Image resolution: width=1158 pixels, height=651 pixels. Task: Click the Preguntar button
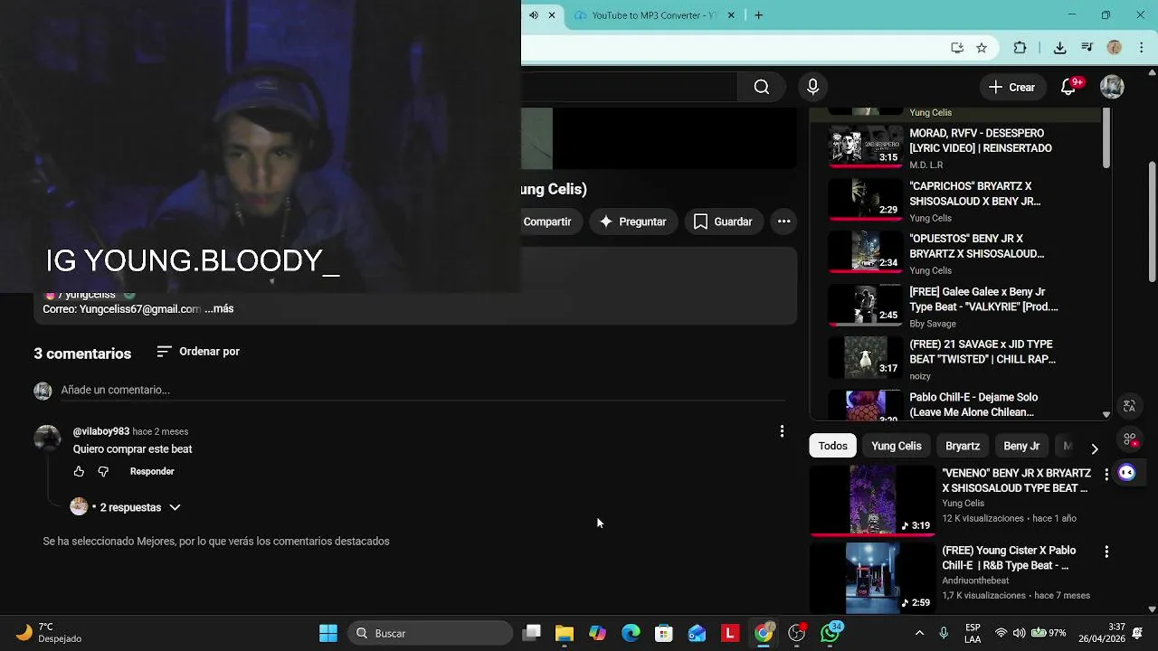[633, 222]
